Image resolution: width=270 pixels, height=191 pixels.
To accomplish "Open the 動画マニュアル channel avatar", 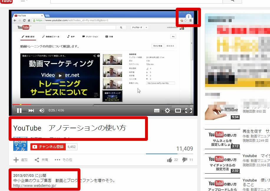I will (20, 144).
